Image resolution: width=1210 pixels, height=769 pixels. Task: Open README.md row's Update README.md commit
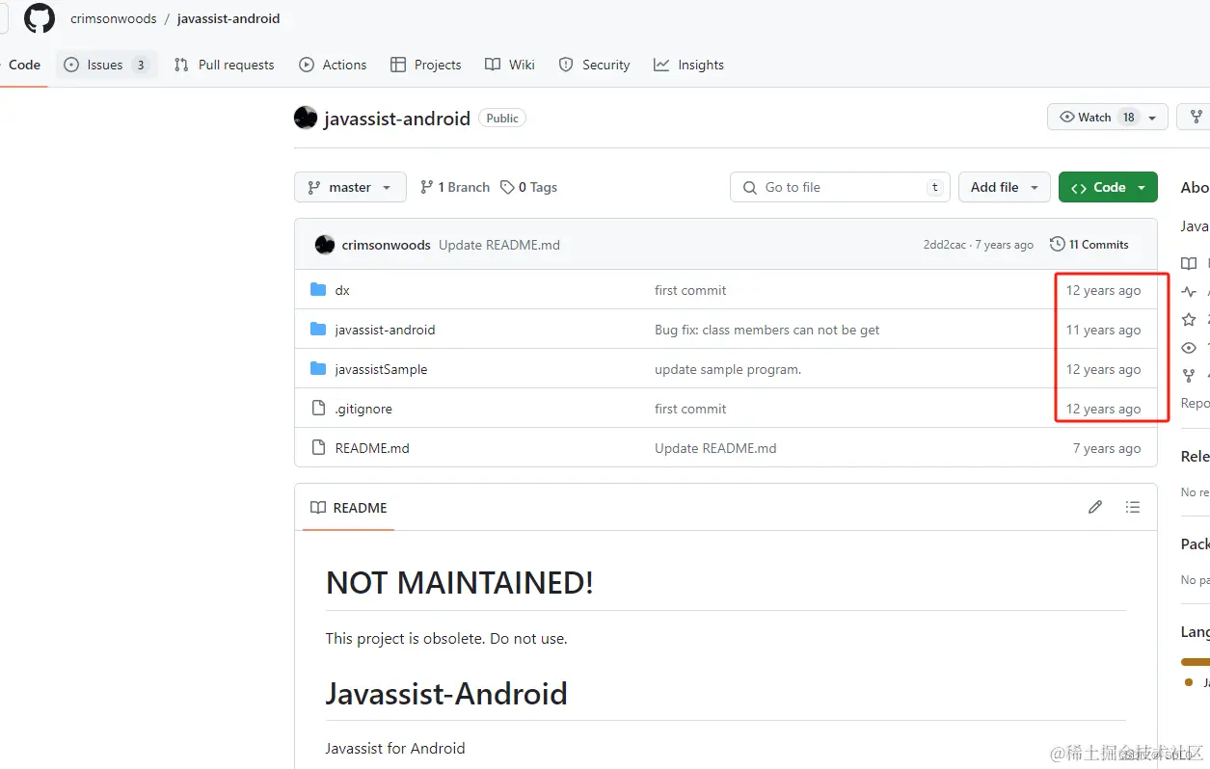point(715,448)
